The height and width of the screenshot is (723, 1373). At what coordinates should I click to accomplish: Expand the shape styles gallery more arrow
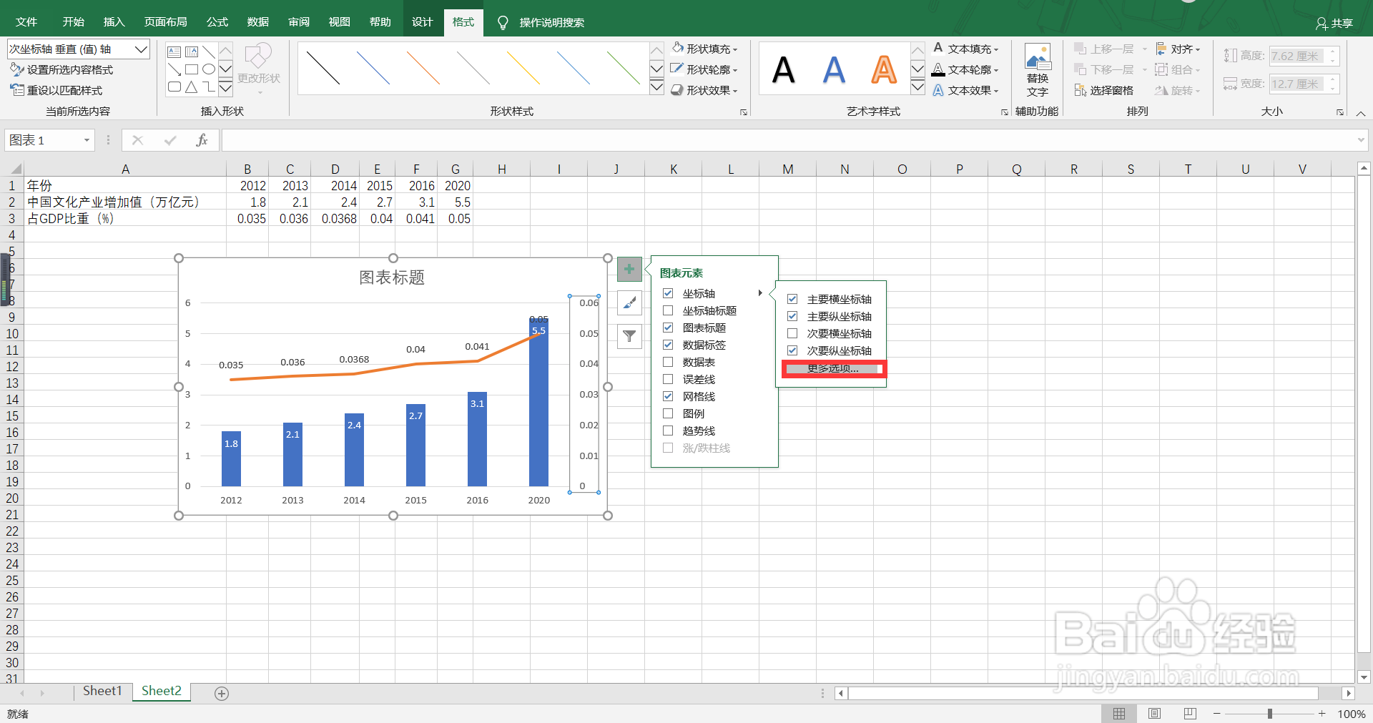[657, 87]
